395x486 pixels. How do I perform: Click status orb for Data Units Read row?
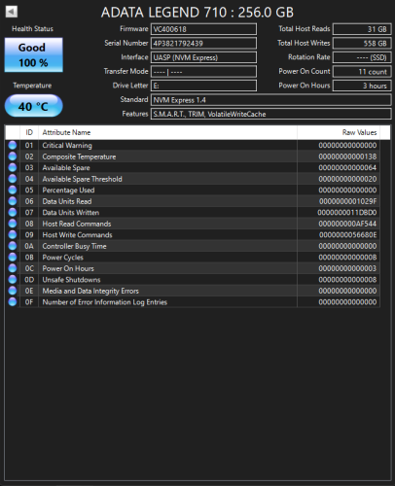(x=13, y=201)
